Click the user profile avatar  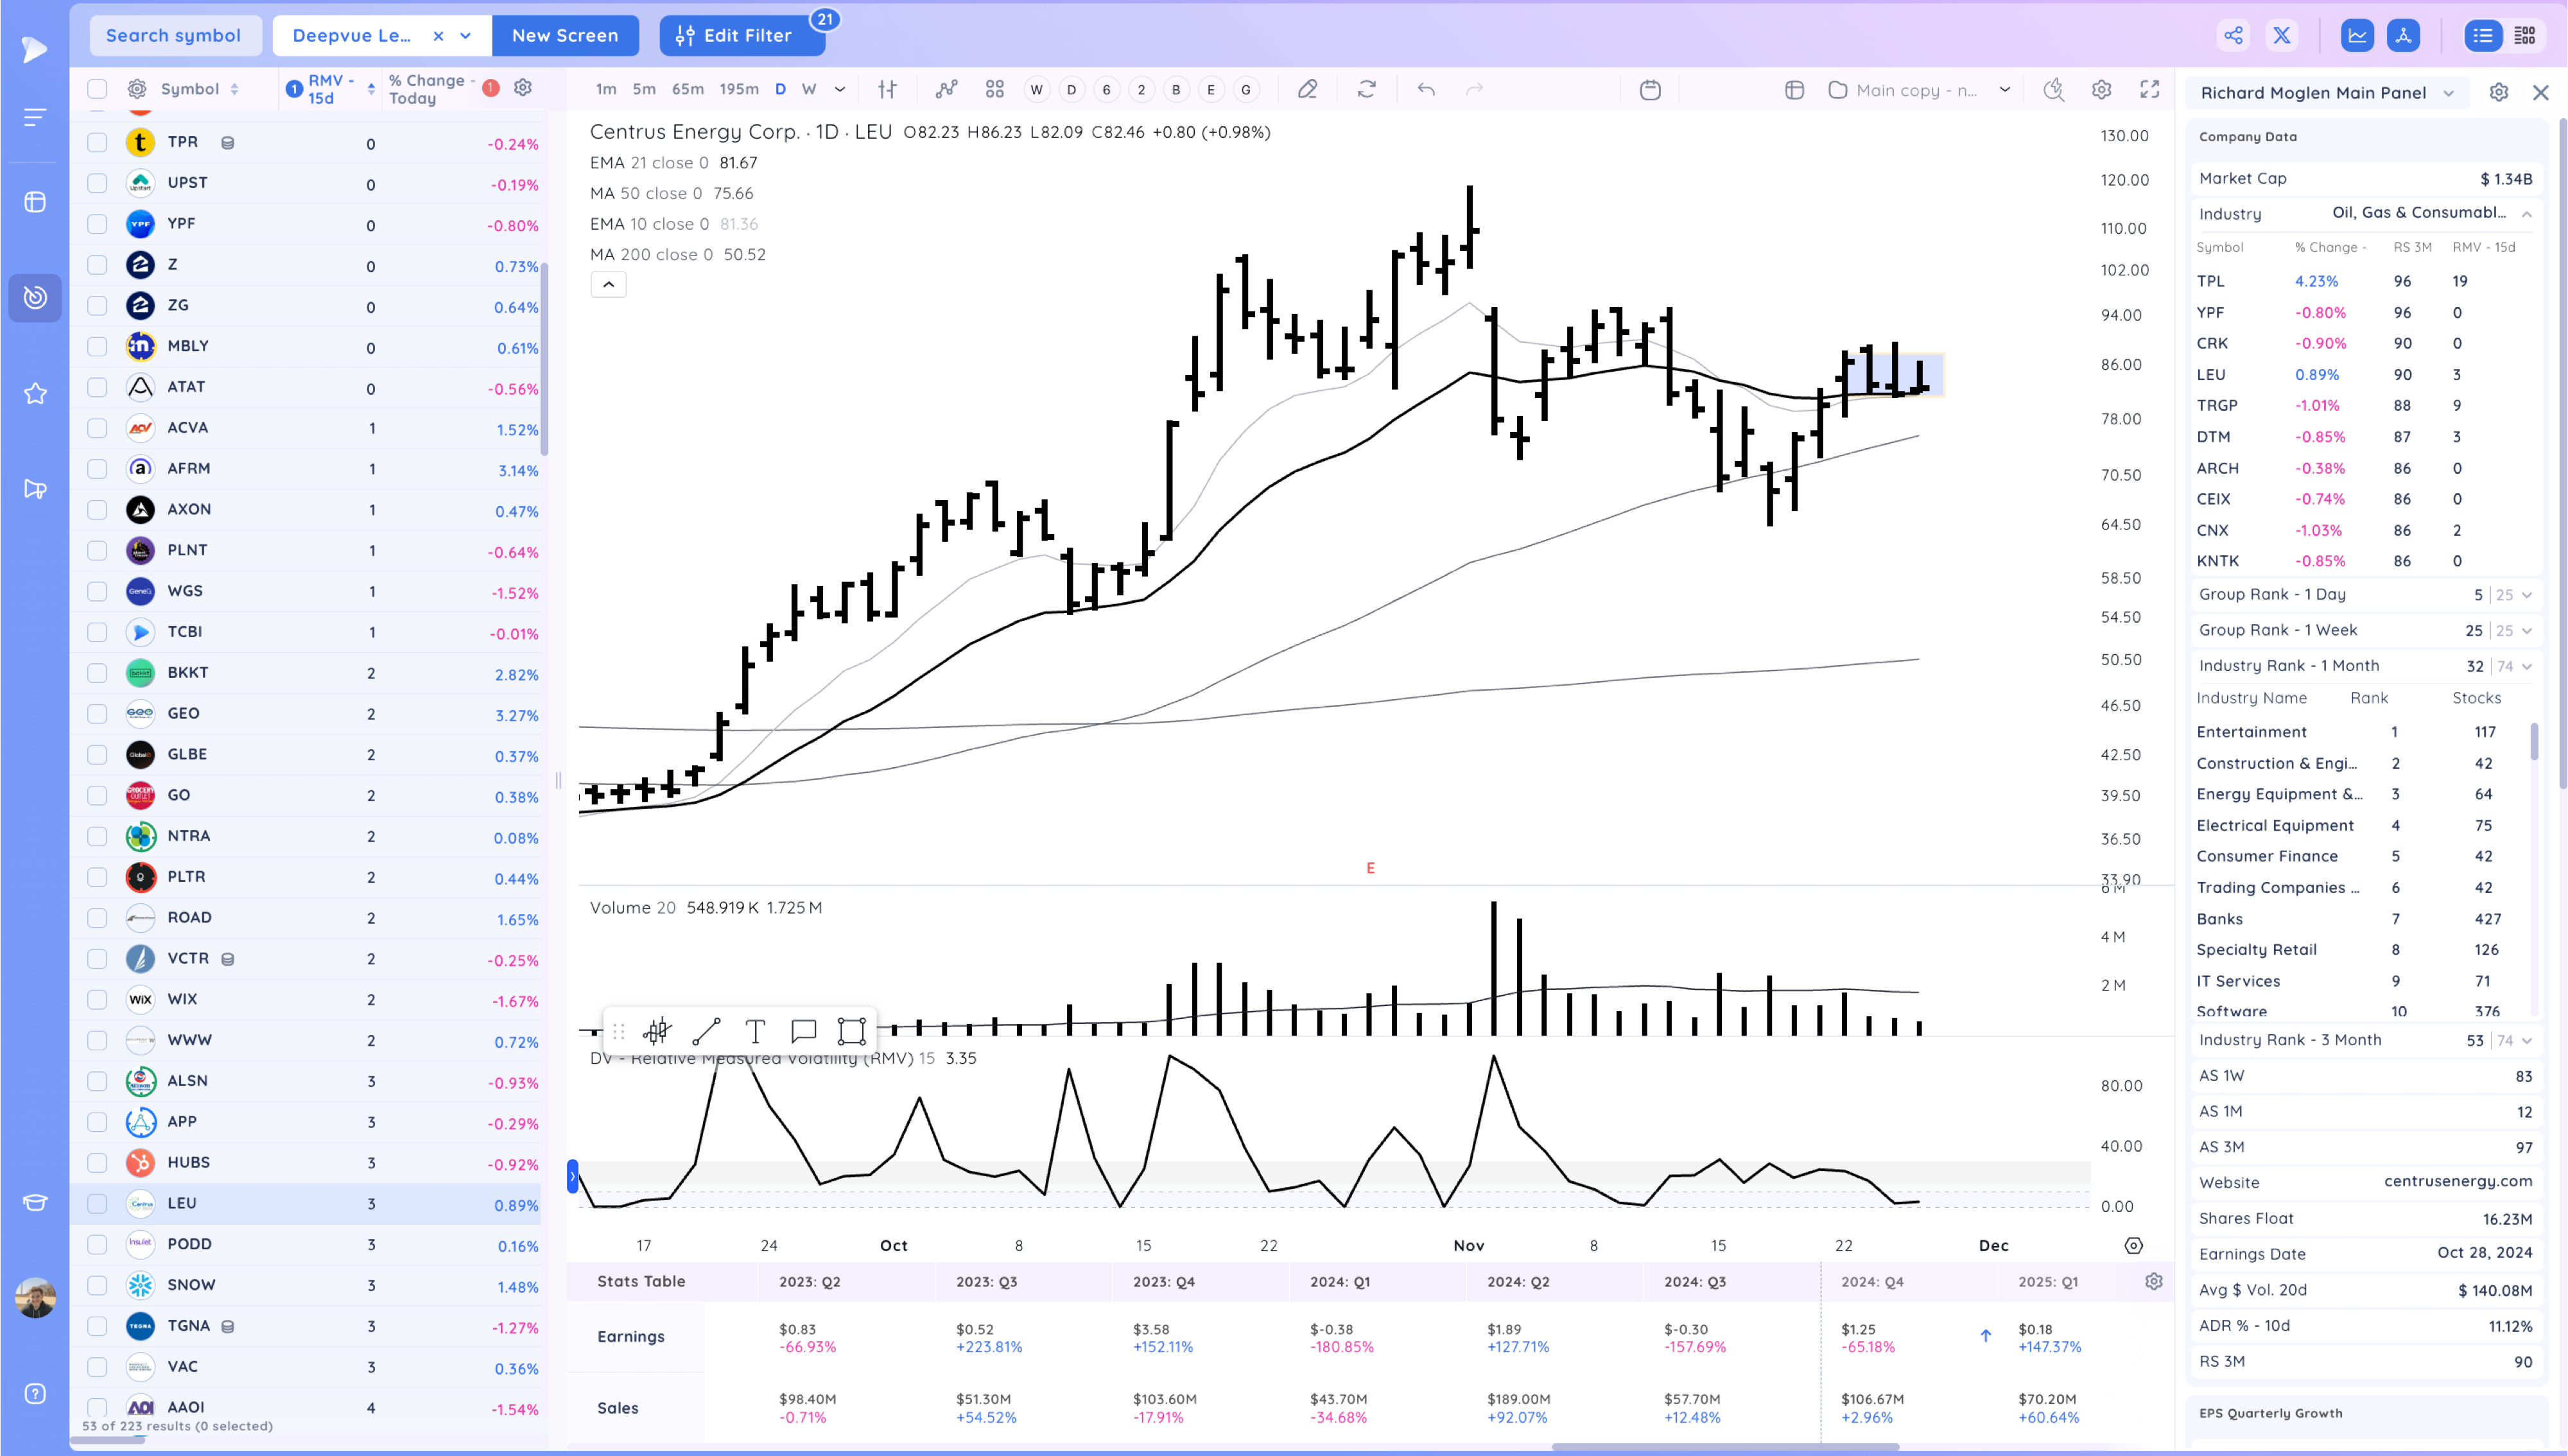[x=35, y=1298]
